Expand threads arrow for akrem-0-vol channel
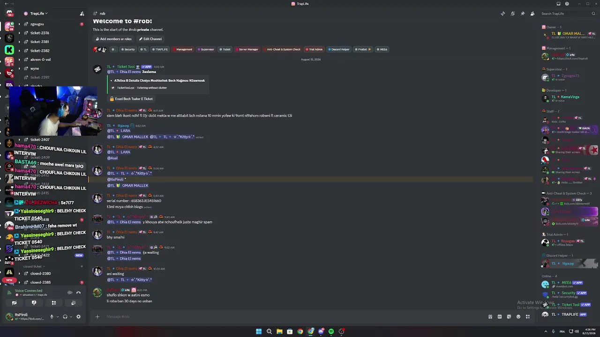 click(x=19, y=59)
